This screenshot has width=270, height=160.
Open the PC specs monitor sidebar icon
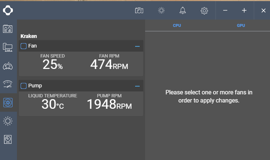8,47
